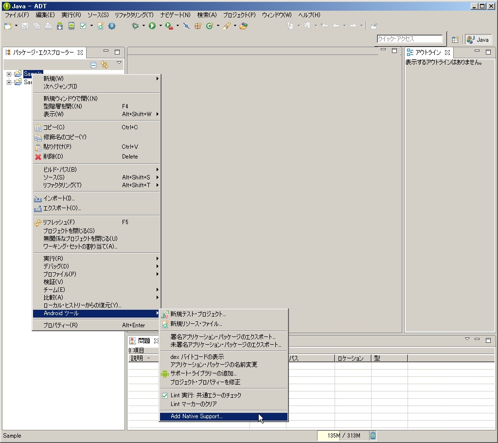Click the New wizard toolbar icon
Image resolution: width=498 pixels, height=443 pixels.
click(8, 26)
